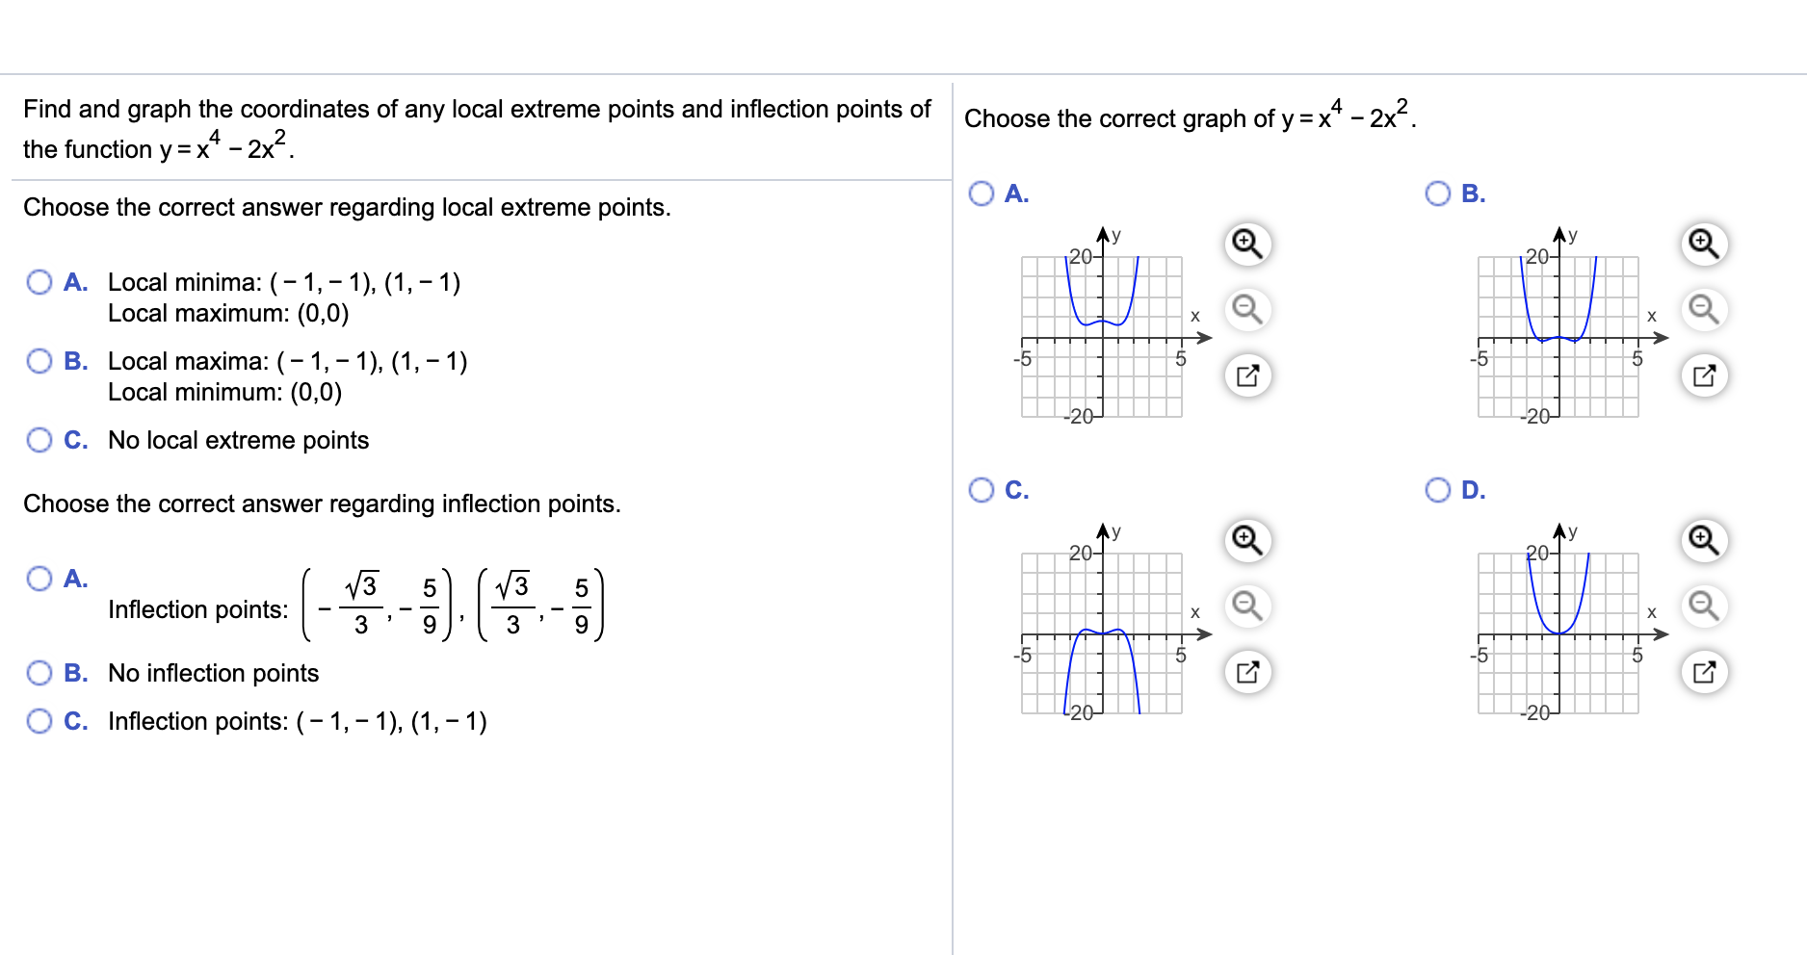Open graph C in a larger window
This screenshot has height=955, width=1807.
(1246, 672)
